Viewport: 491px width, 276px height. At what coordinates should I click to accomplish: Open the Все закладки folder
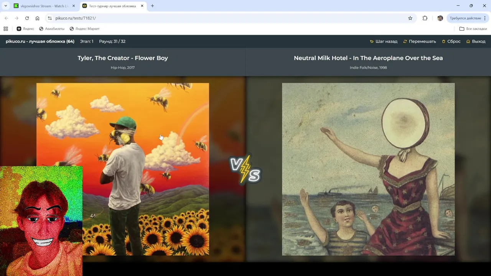(473, 29)
